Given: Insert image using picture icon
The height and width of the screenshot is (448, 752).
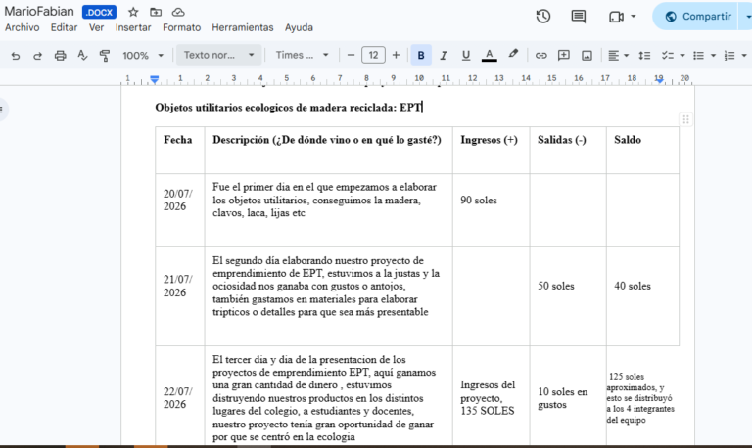Looking at the screenshot, I should tap(587, 56).
